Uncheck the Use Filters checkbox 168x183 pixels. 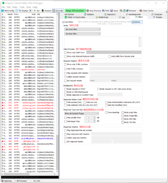[63, 22]
